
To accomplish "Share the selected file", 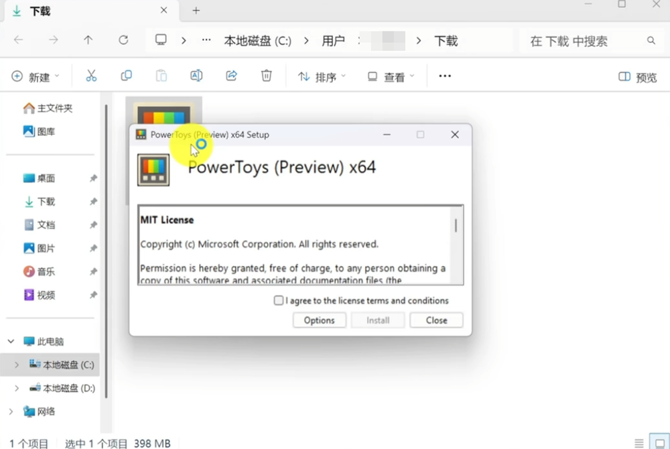I will click(x=232, y=76).
